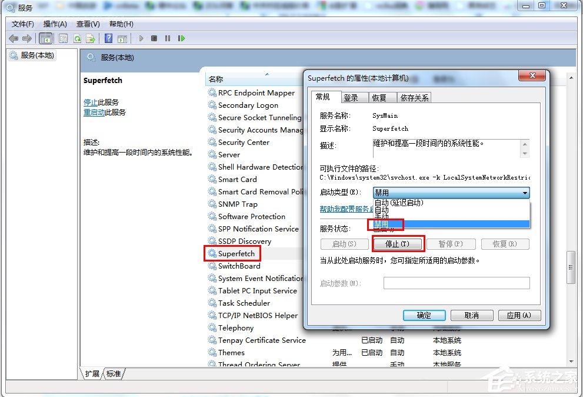Click the green Start Service icon

(141, 38)
